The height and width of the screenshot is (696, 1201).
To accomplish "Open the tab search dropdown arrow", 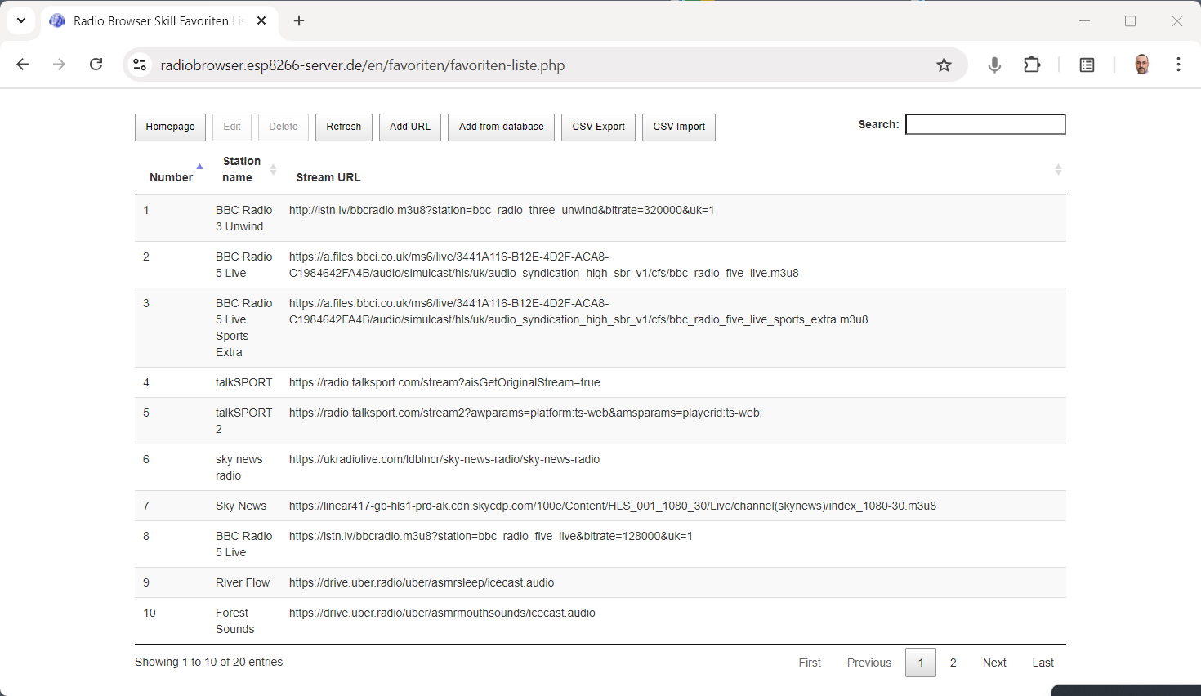I will click(x=21, y=20).
